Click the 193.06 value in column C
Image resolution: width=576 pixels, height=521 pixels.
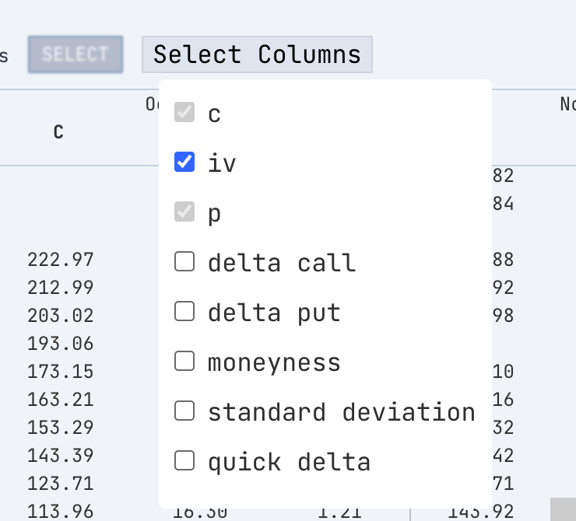point(60,344)
